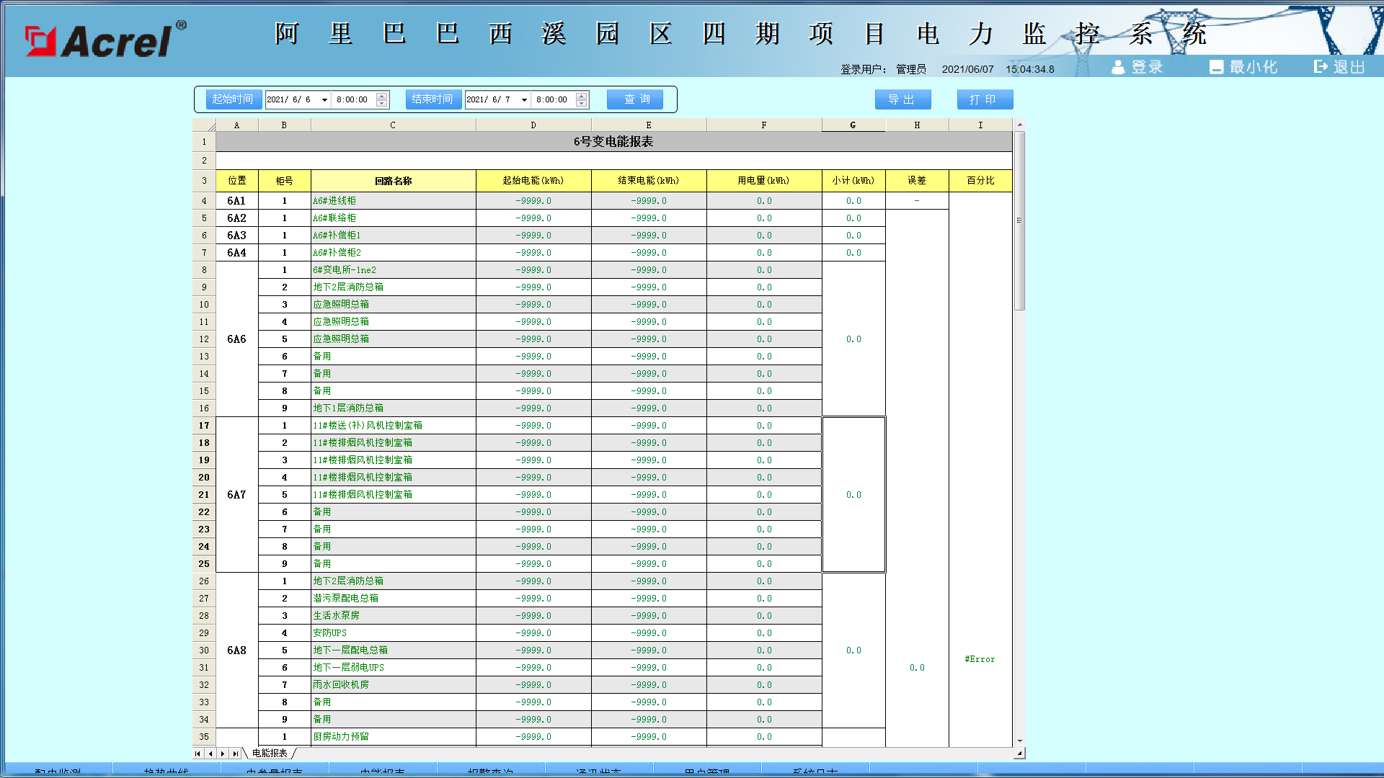
Task: Click previous sheet navigation arrow
Action: [210, 754]
